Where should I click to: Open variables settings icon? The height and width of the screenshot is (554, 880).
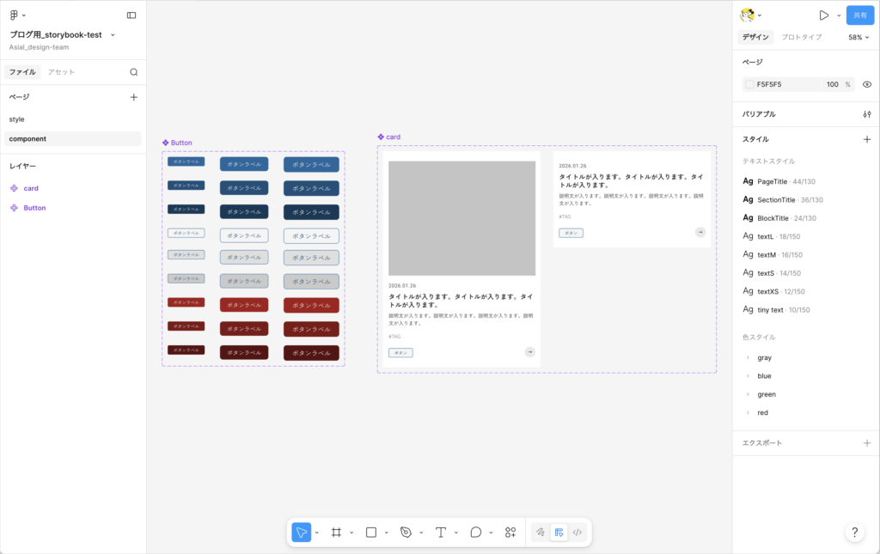(867, 114)
